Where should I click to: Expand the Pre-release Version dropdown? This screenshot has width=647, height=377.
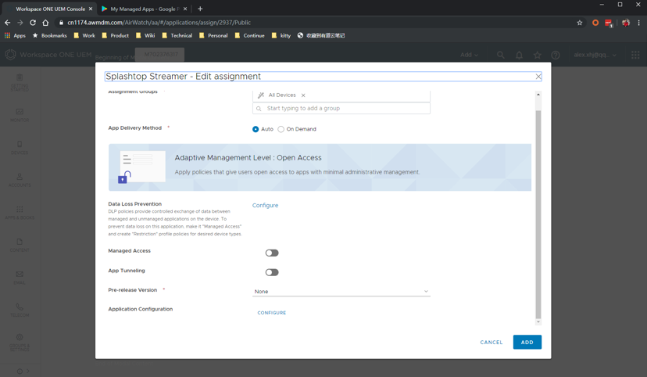pos(341,292)
